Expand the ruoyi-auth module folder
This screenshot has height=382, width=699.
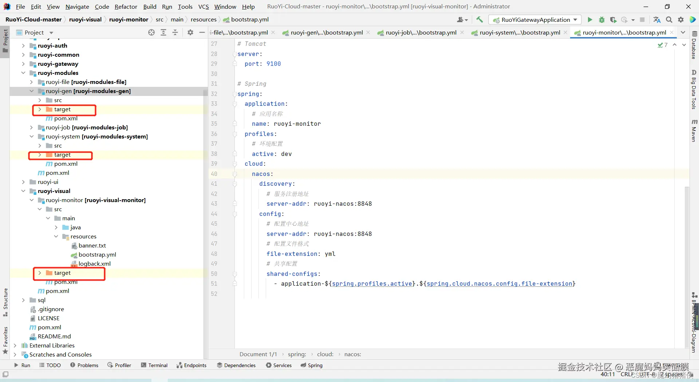coord(23,45)
